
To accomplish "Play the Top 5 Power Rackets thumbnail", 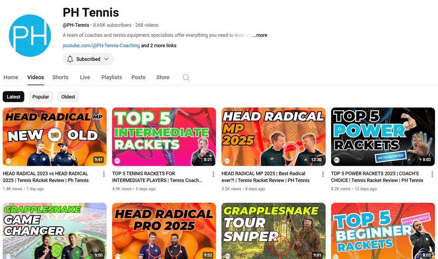I will point(383,137).
